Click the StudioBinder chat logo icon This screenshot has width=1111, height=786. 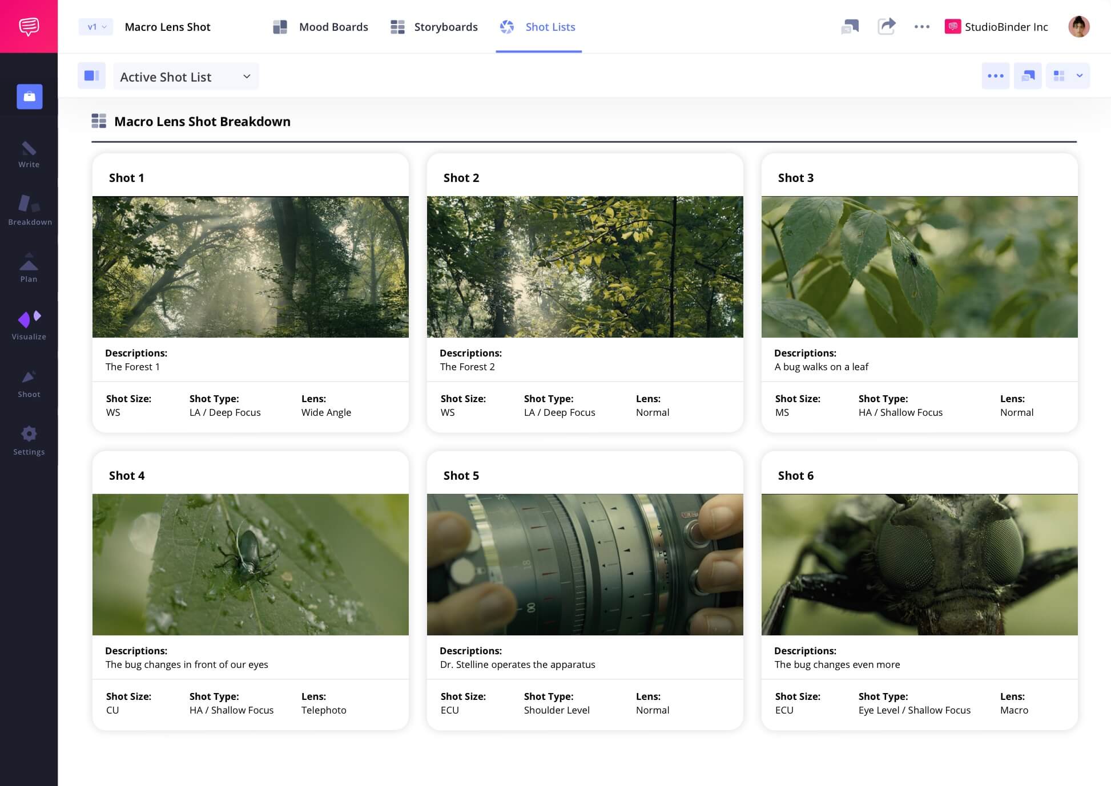coord(29,26)
